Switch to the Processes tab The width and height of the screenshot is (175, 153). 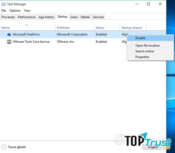coord(8,17)
